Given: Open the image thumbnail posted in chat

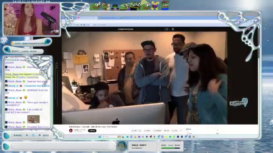Looking at the screenshot, I should [x=34, y=119].
